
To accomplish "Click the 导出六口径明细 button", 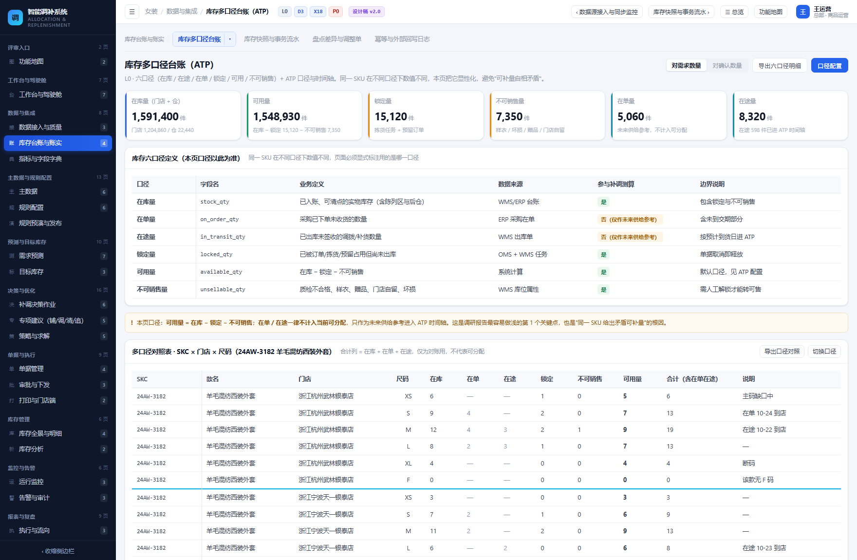I will click(780, 66).
